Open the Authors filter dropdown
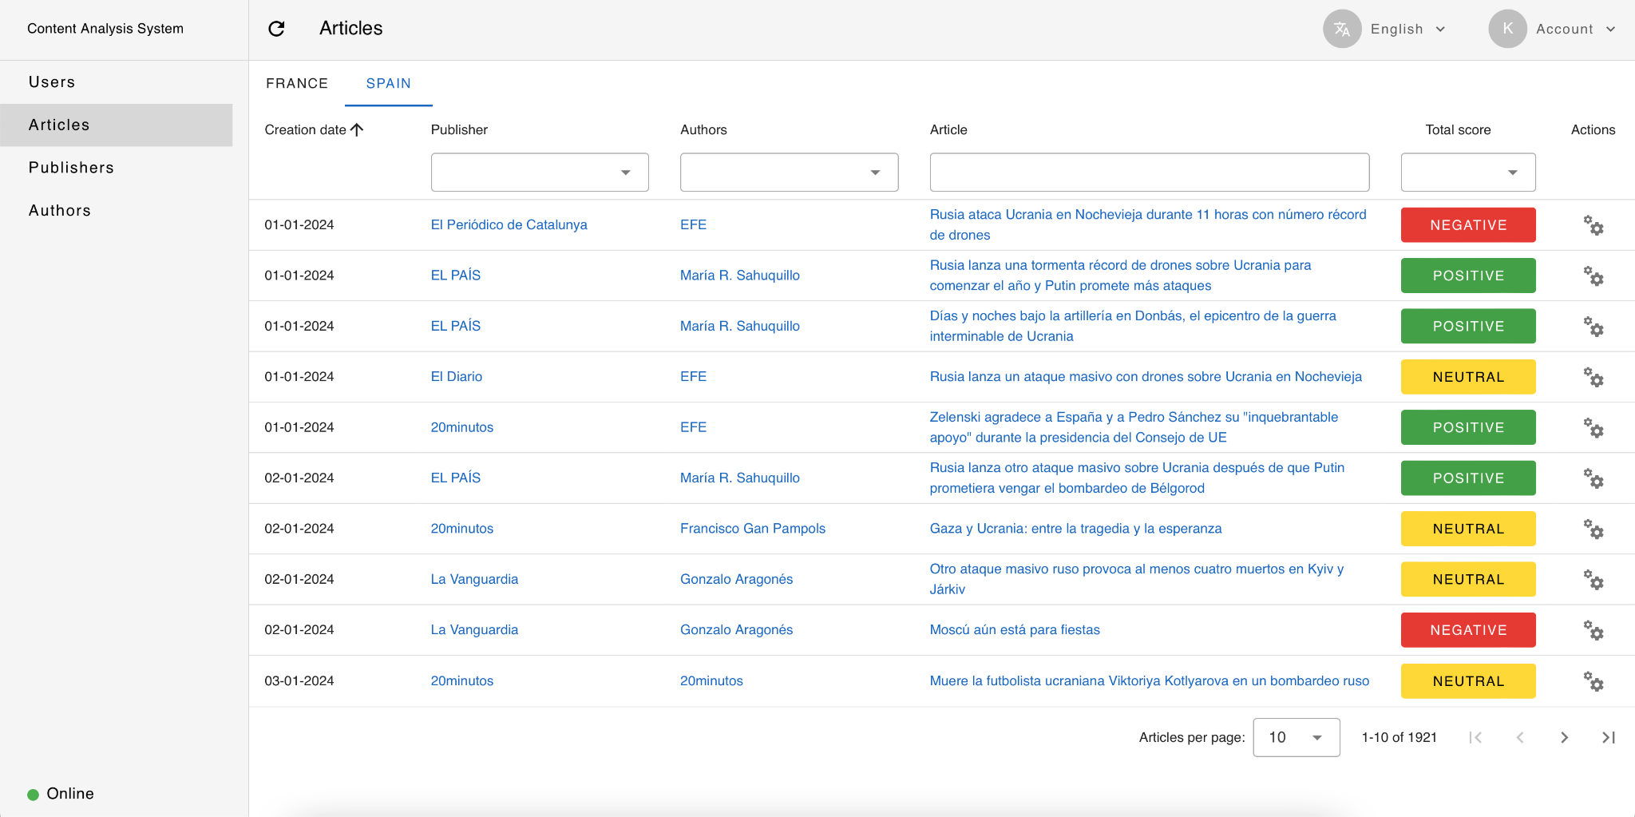The image size is (1635, 817). [789, 173]
